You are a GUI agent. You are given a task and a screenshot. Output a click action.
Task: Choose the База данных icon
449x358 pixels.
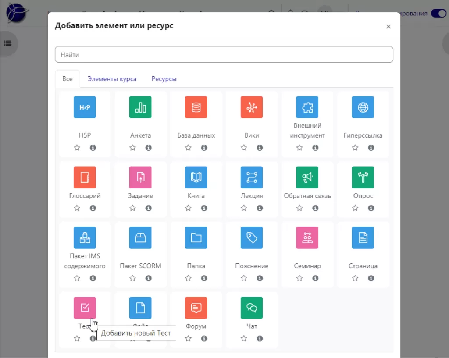click(196, 107)
